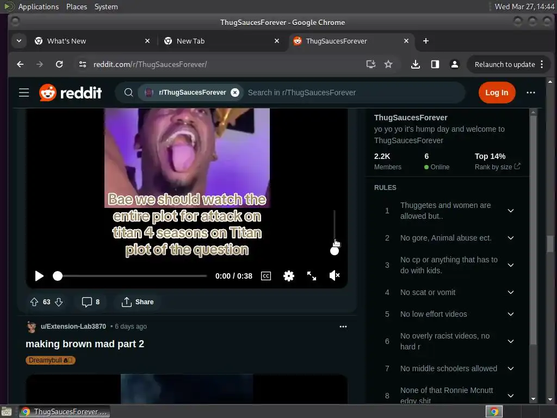The height and width of the screenshot is (418, 557).
Task: Open the Rank by size link
Action: (497, 167)
